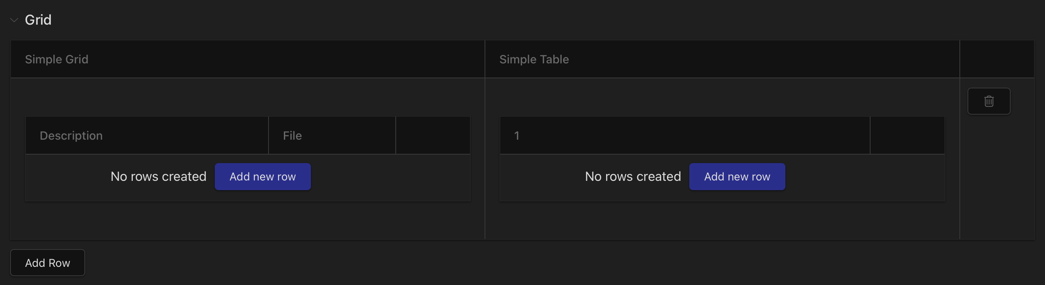Click empty space beneath the nested column 1 table
Image resolution: width=1045 pixels, height=285 pixels.
tap(722, 220)
